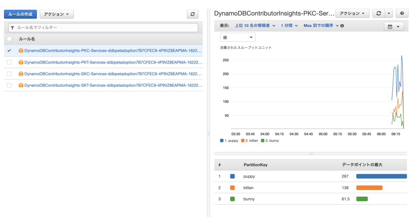
Task: Click the PartitionKey column header
Action: 255,165
